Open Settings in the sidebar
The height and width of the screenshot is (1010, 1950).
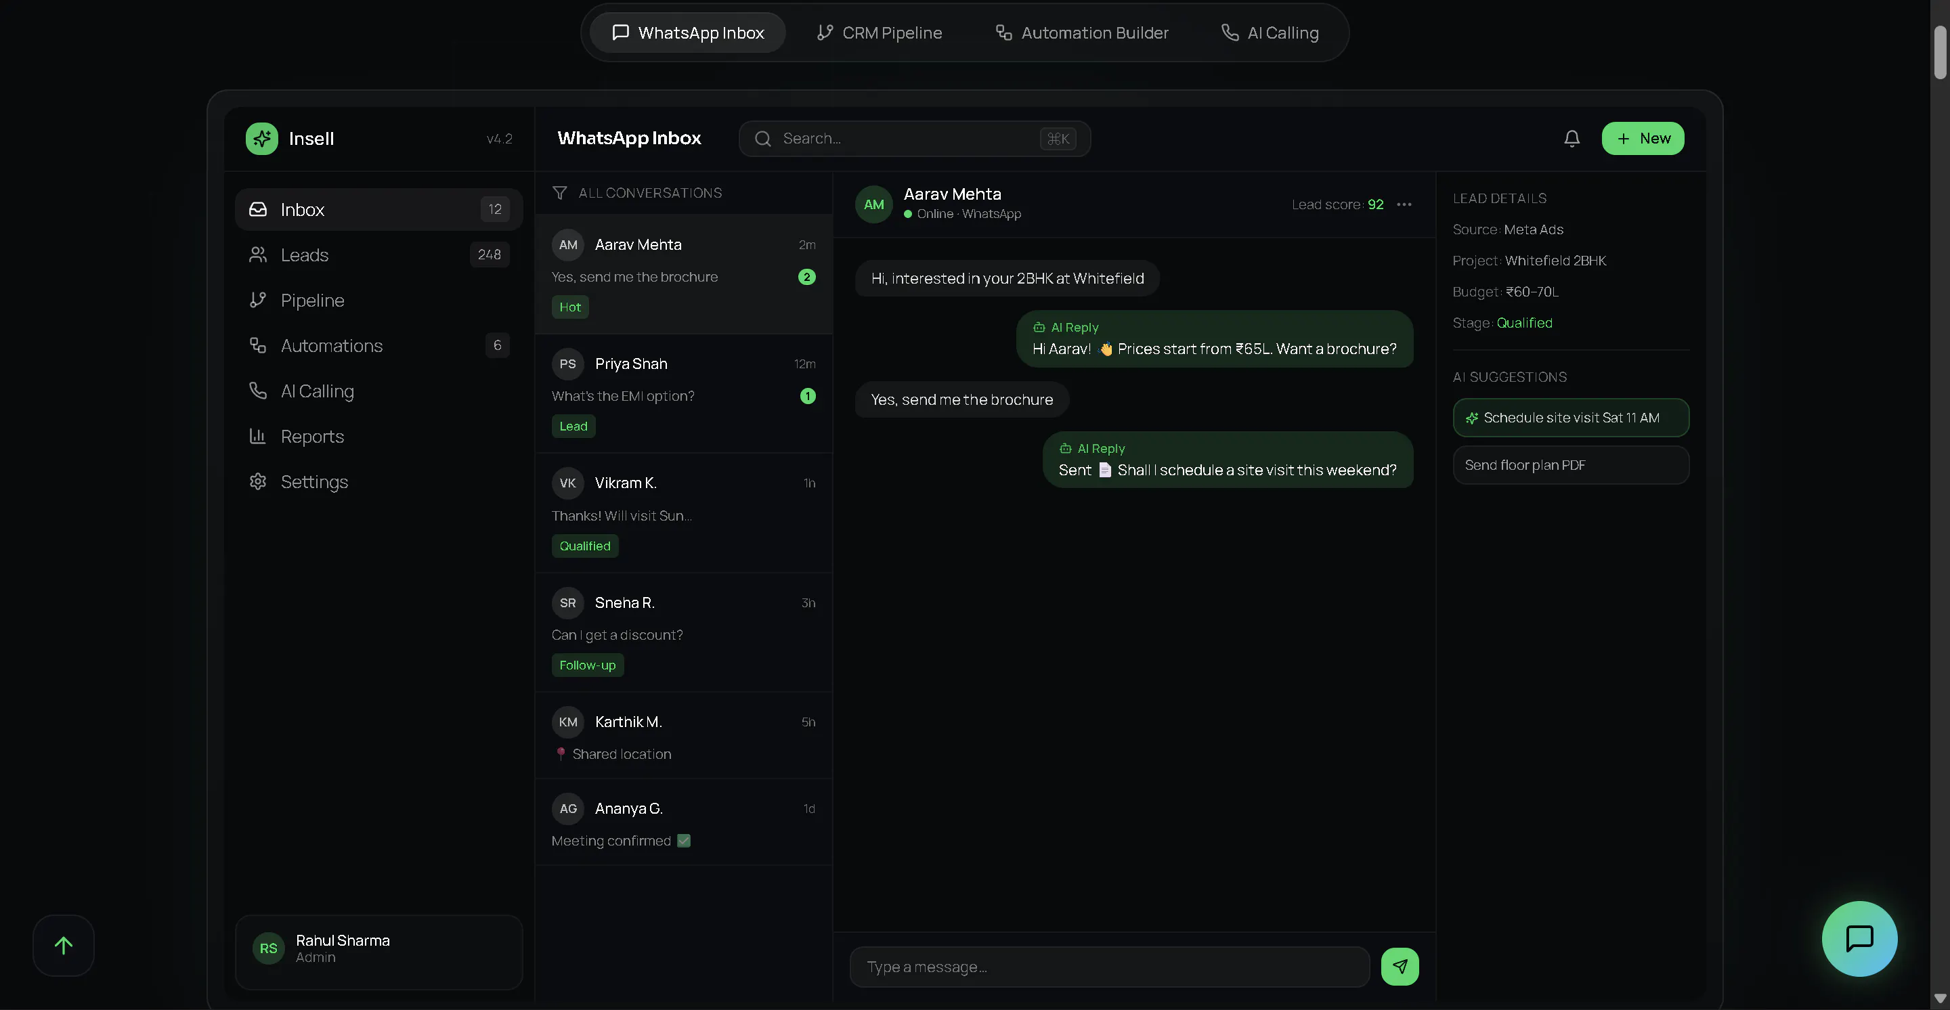point(378,482)
